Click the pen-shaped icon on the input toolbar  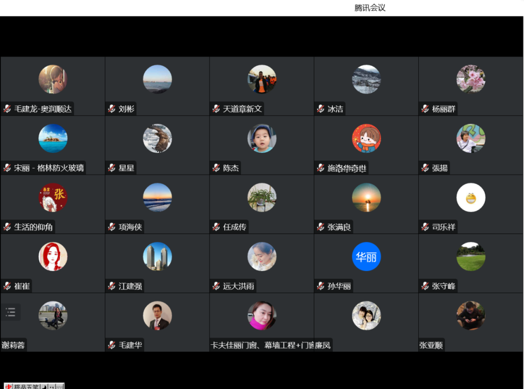[x=44, y=386]
